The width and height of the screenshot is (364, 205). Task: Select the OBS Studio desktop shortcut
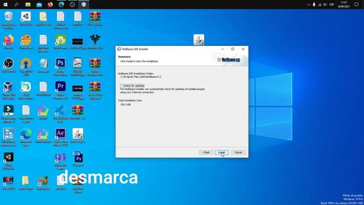click(9, 65)
